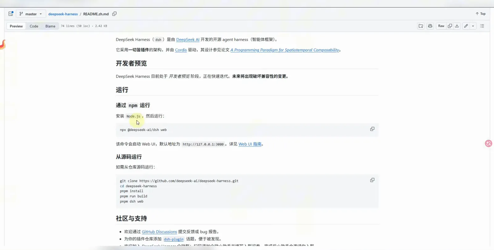Open the deepseek-harness breadcrumb link
The image size is (494, 250).
[63, 14]
